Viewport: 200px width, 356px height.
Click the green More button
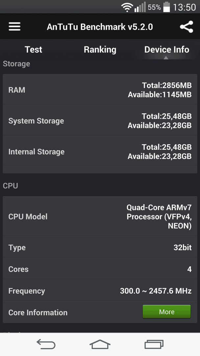pyautogui.click(x=167, y=311)
